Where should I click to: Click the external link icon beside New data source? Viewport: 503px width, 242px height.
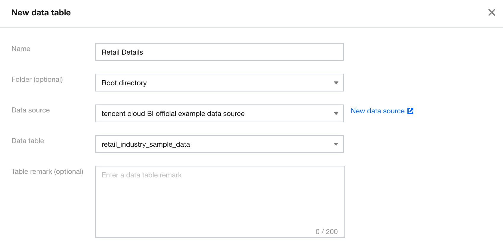pyautogui.click(x=410, y=111)
